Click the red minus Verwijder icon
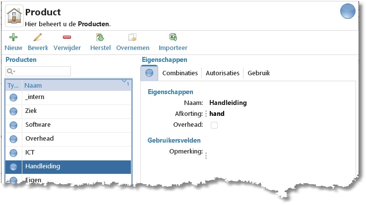366x205 pixels. 67,37
